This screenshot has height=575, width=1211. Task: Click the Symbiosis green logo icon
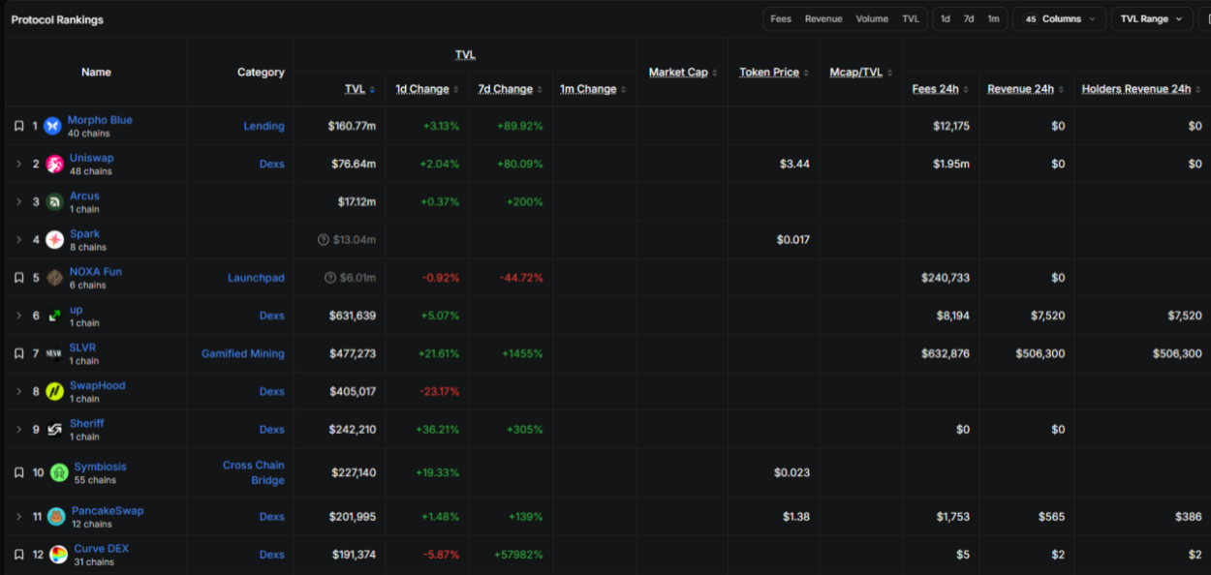(59, 472)
